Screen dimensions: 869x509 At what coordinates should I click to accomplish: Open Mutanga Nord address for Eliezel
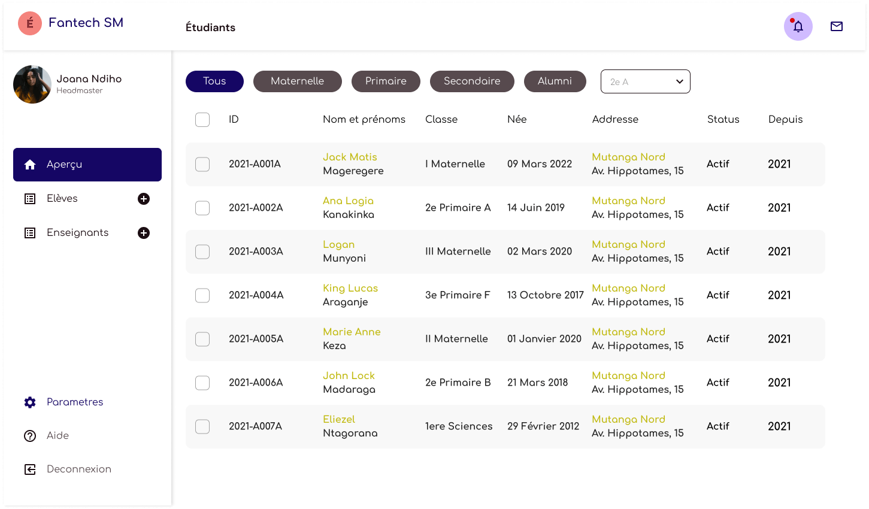(628, 419)
